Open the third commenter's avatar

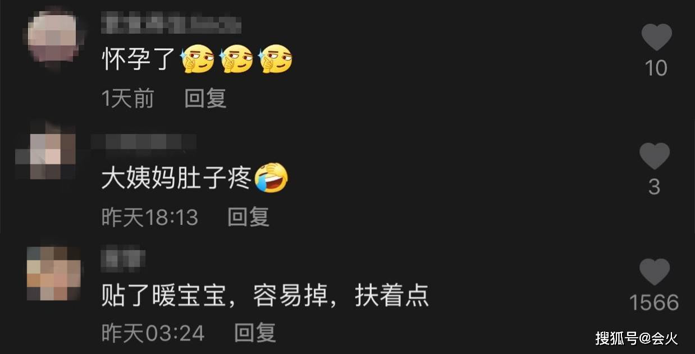click(x=54, y=273)
